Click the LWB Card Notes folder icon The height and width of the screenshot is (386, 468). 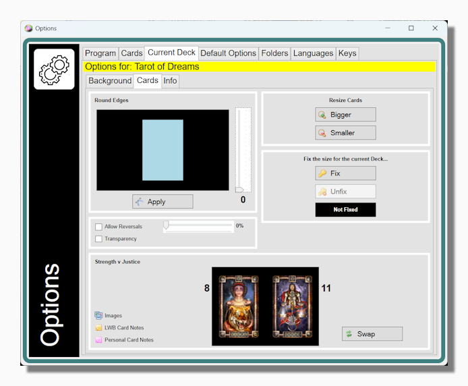pyautogui.click(x=98, y=328)
